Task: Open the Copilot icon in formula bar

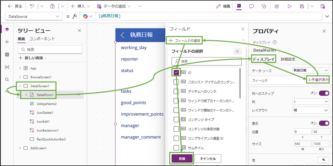Action: (x=85, y=16)
